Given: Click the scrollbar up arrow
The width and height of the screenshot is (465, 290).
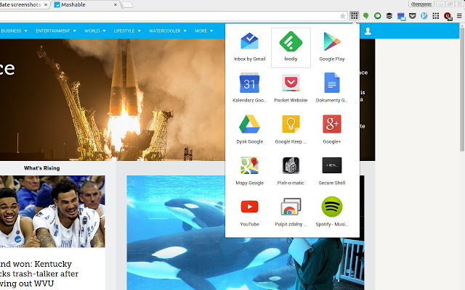Looking at the screenshot, I should (462, 26).
